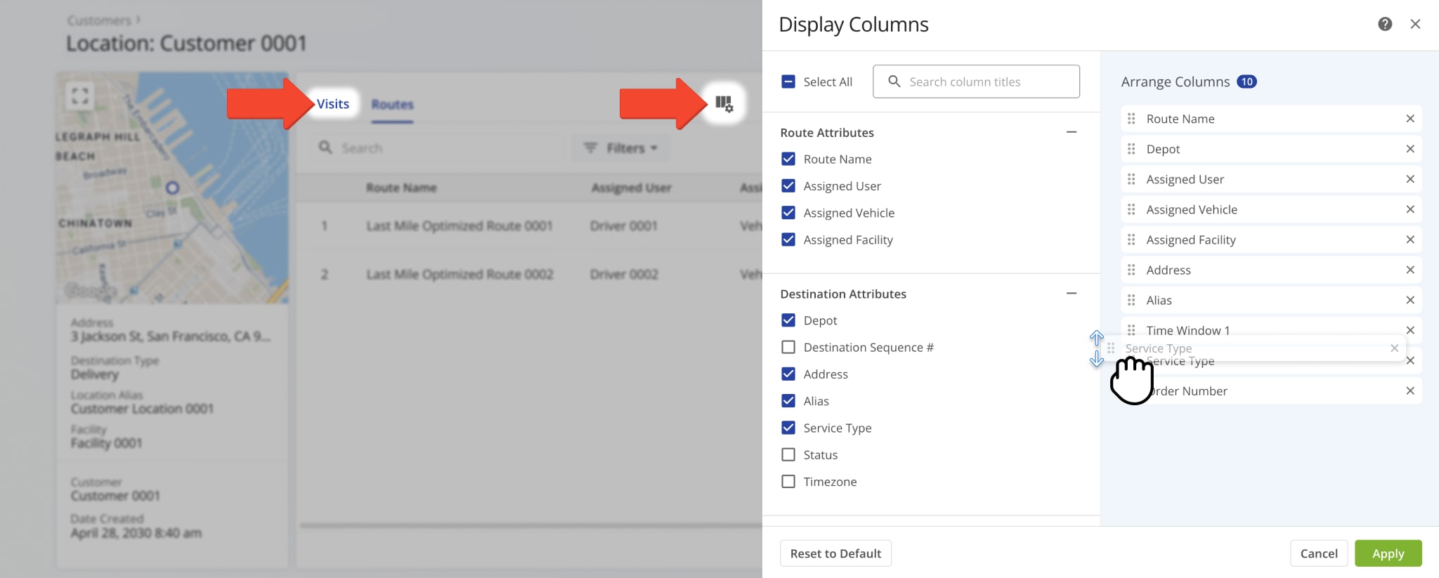This screenshot has height=578, width=1439.
Task: Expand the map to fullscreen
Action: pyautogui.click(x=80, y=96)
